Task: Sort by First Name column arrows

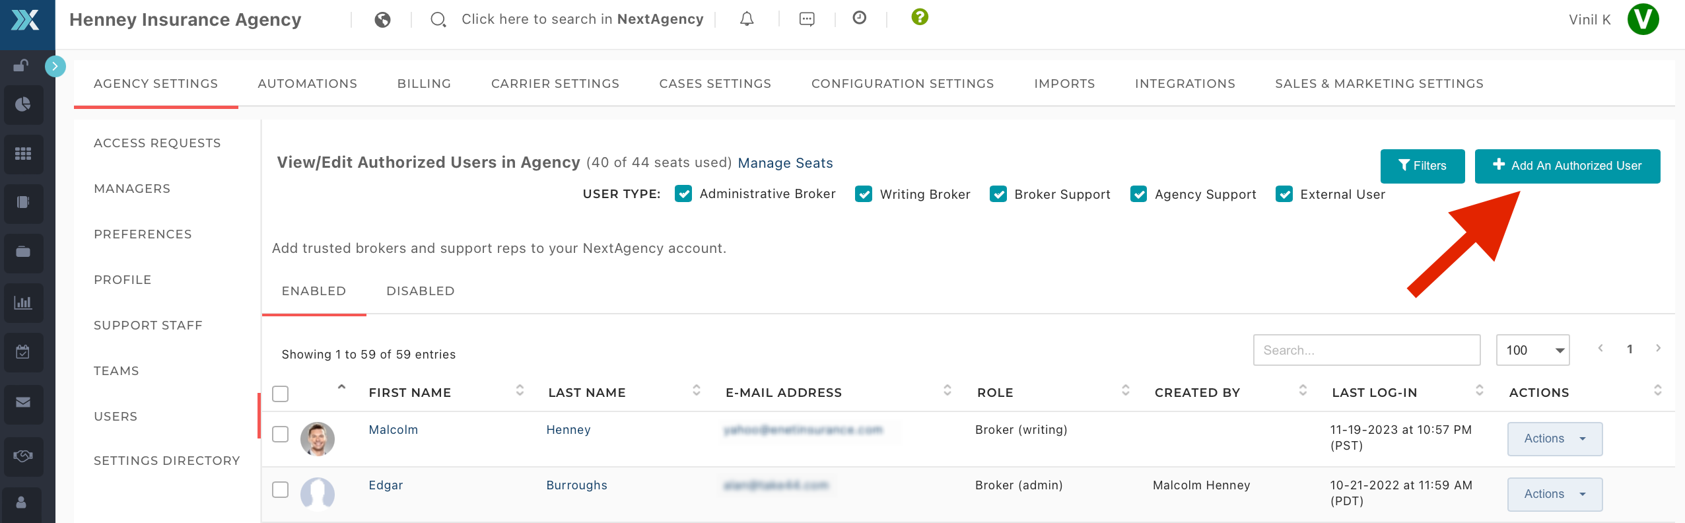Action: pyautogui.click(x=520, y=390)
